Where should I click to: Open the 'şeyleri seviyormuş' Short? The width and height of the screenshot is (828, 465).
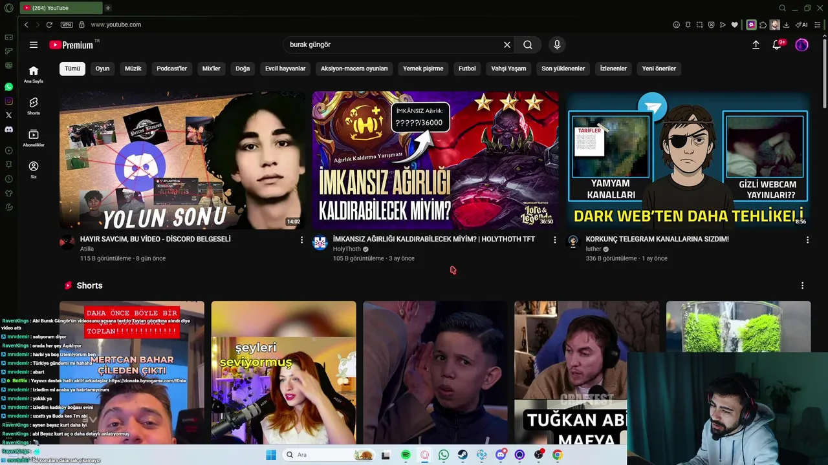coord(283,373)
